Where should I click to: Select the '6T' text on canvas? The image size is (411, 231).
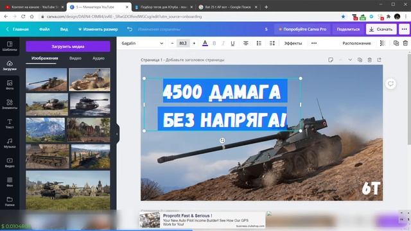(x=371, y=188)
